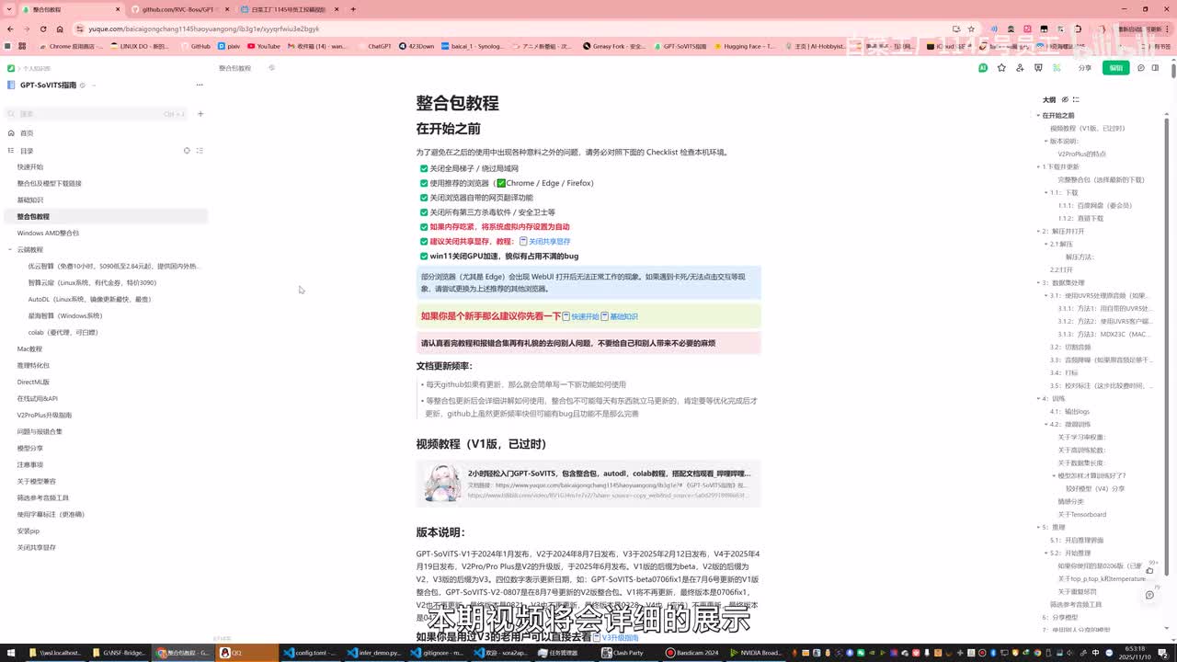Reload the page in Chrome
1177x662 pixels.
42,29
